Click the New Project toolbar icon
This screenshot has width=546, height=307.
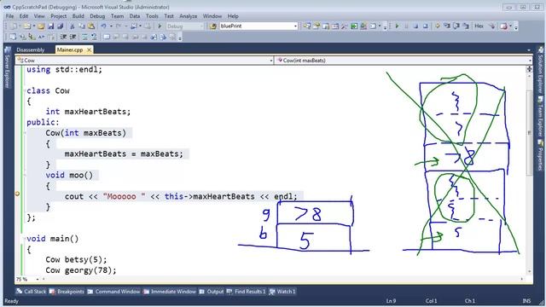click(14, 26)
